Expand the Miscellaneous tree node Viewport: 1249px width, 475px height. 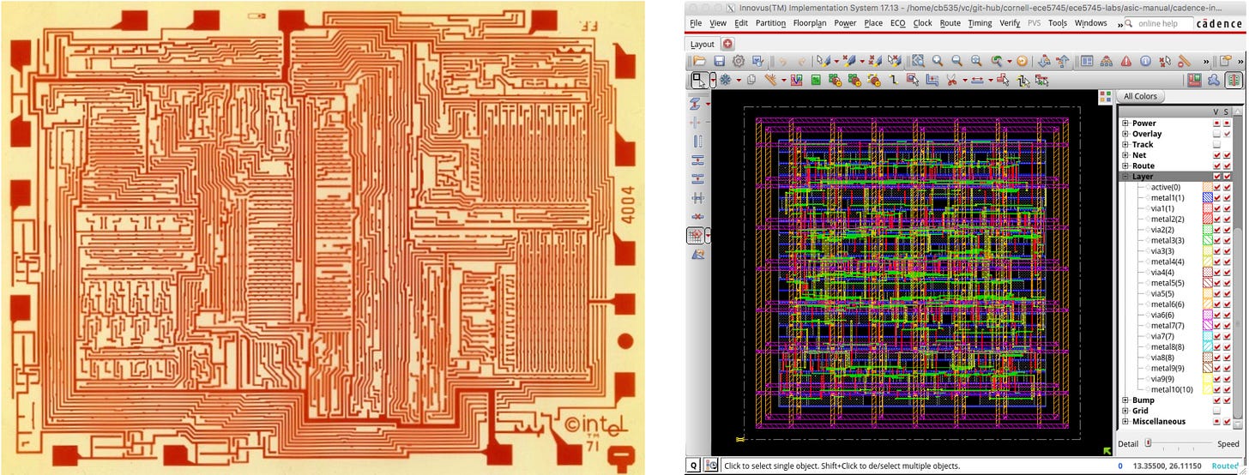[x=1125, y=421]
